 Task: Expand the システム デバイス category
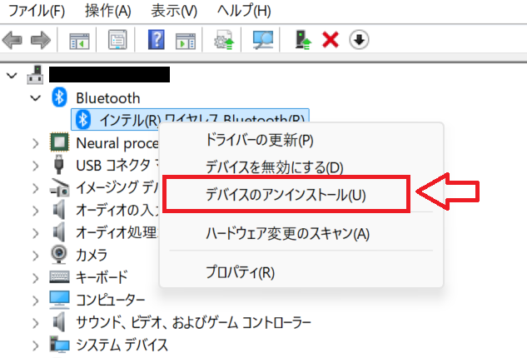36,346
